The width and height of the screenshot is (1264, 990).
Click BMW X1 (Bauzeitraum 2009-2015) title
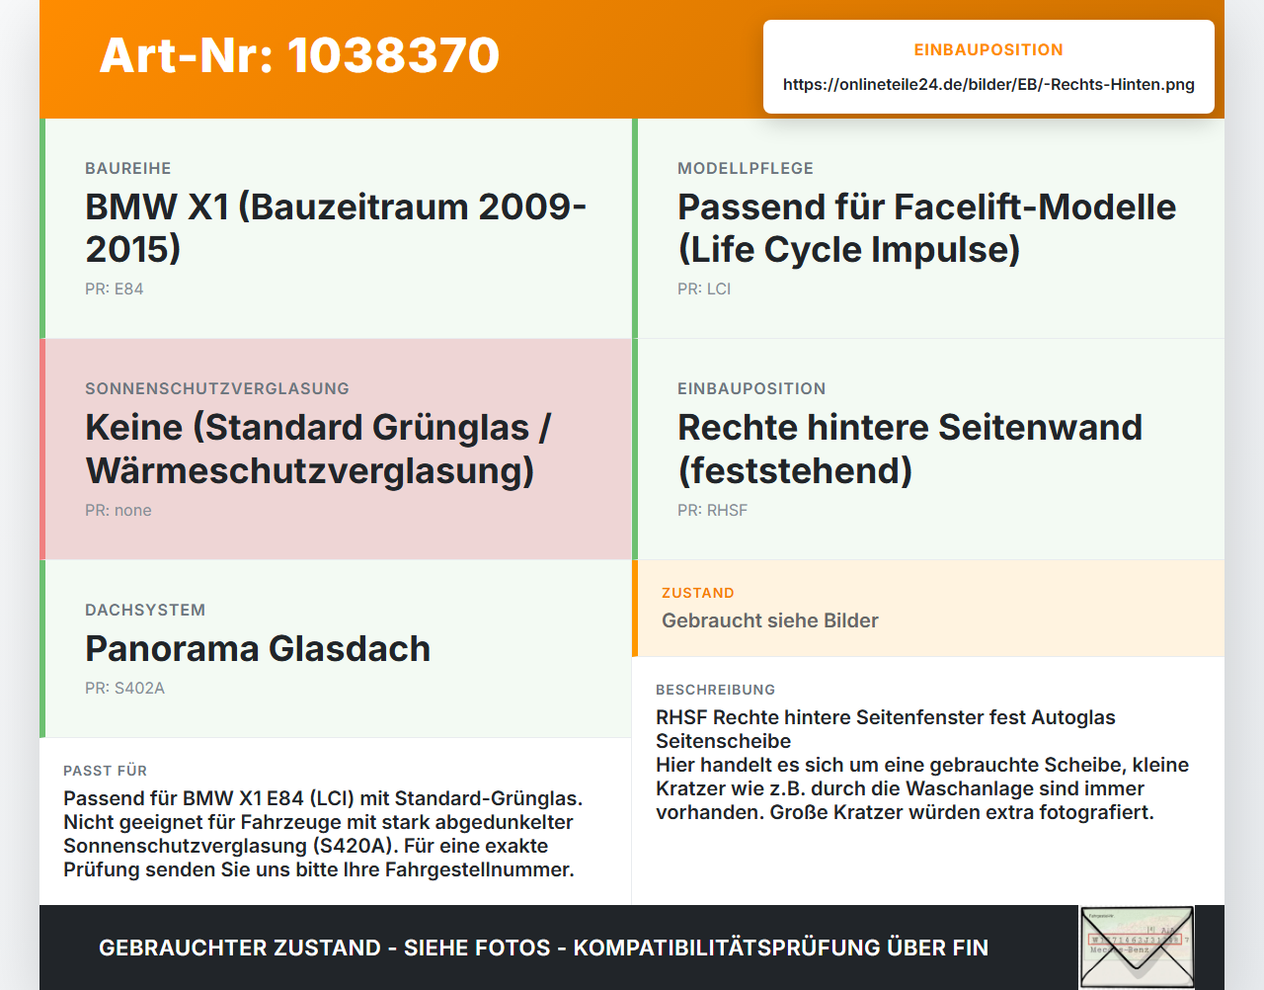pyautogui.click(x=336, y=227)
